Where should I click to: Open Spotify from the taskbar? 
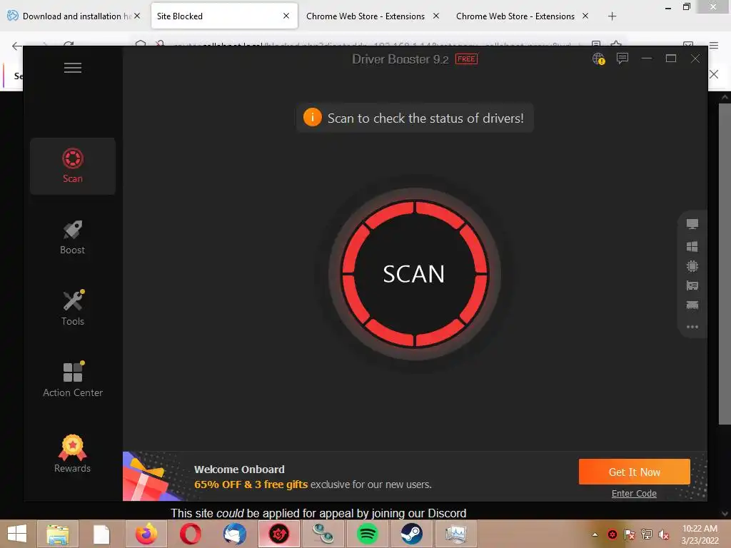point(368,534)
